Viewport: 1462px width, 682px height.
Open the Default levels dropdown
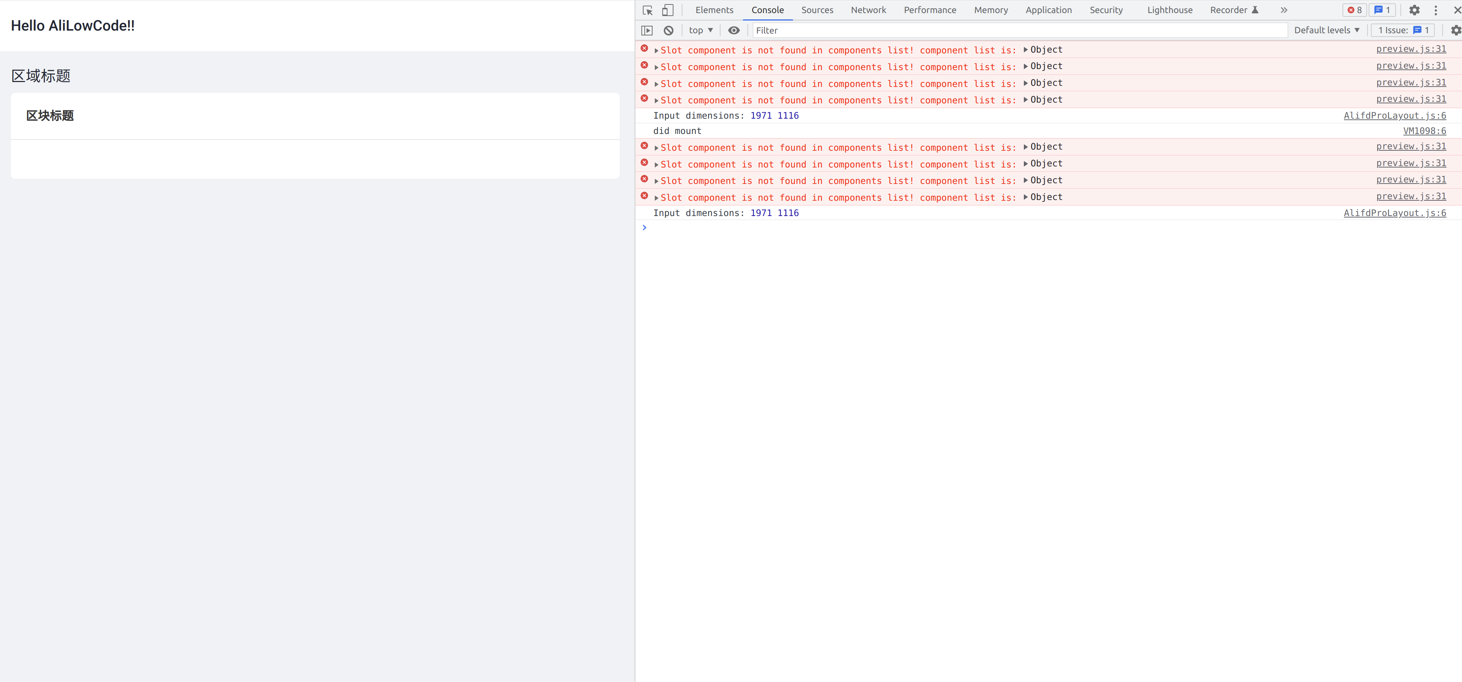pyautogui.click(x=1327, y=31)
